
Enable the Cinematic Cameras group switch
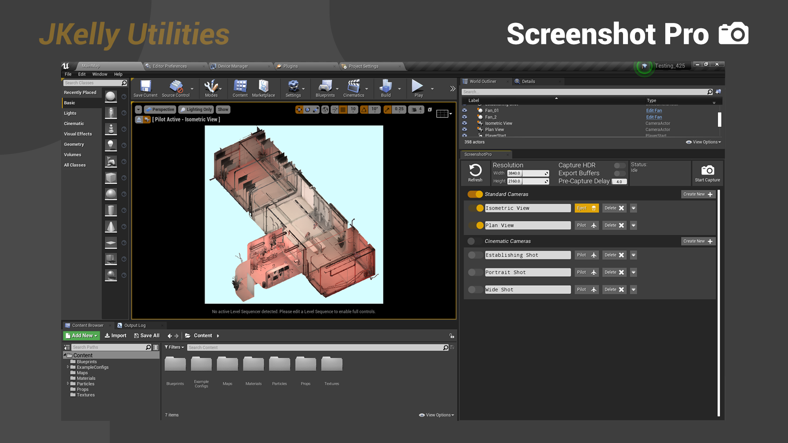pos(475,242)
